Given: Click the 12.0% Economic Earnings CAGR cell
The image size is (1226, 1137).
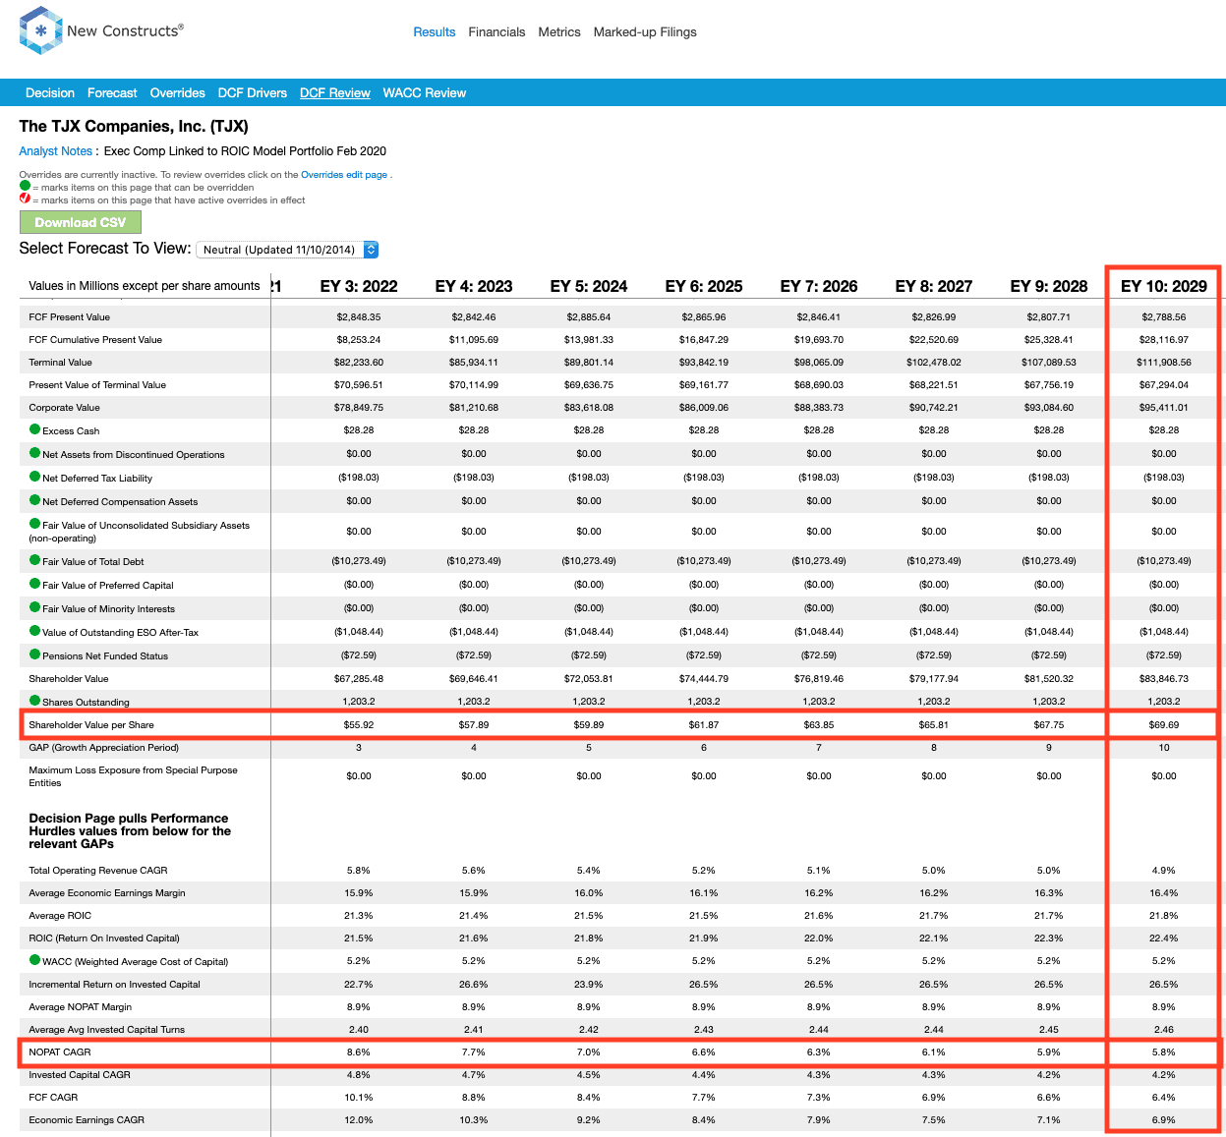Looking at the screenshot, I should click(359, 1120).
